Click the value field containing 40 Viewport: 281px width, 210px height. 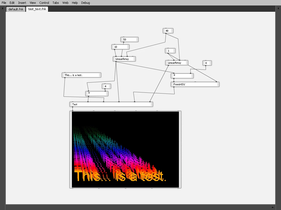pos(168,31)
